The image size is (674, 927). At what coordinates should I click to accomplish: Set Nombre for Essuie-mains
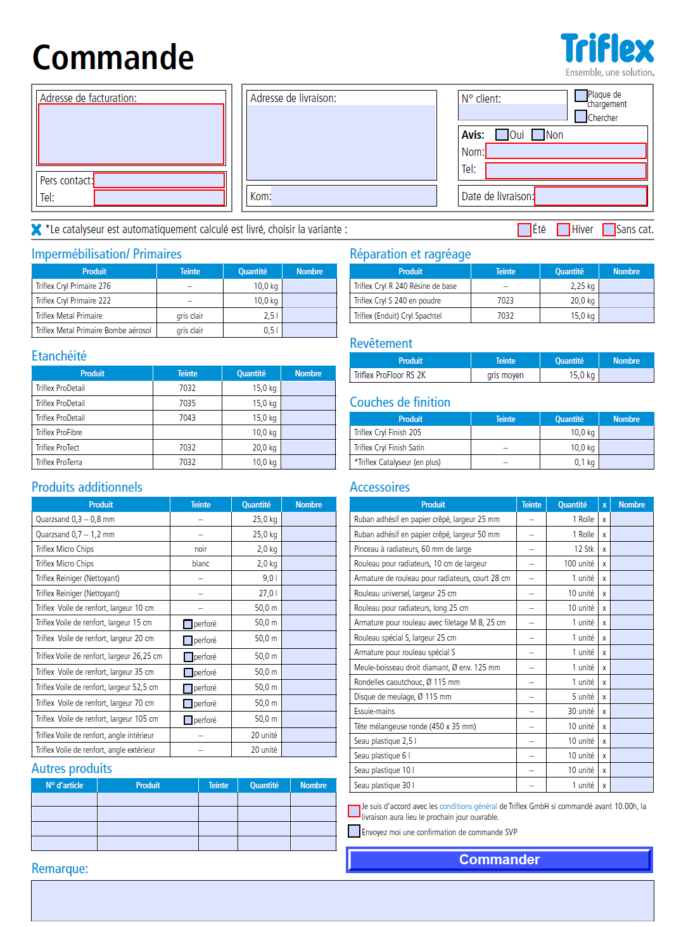pyautogui.click(x=632, y=712)
